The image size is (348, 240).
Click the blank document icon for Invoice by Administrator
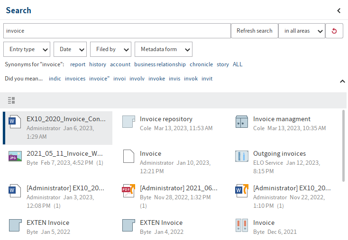coord(128,156)
